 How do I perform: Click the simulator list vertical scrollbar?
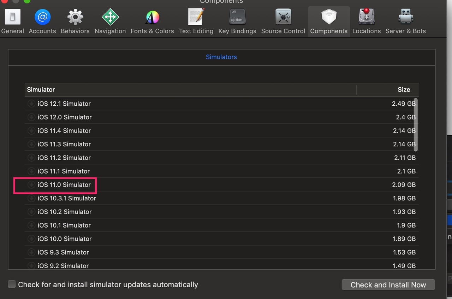click(416, 125)
